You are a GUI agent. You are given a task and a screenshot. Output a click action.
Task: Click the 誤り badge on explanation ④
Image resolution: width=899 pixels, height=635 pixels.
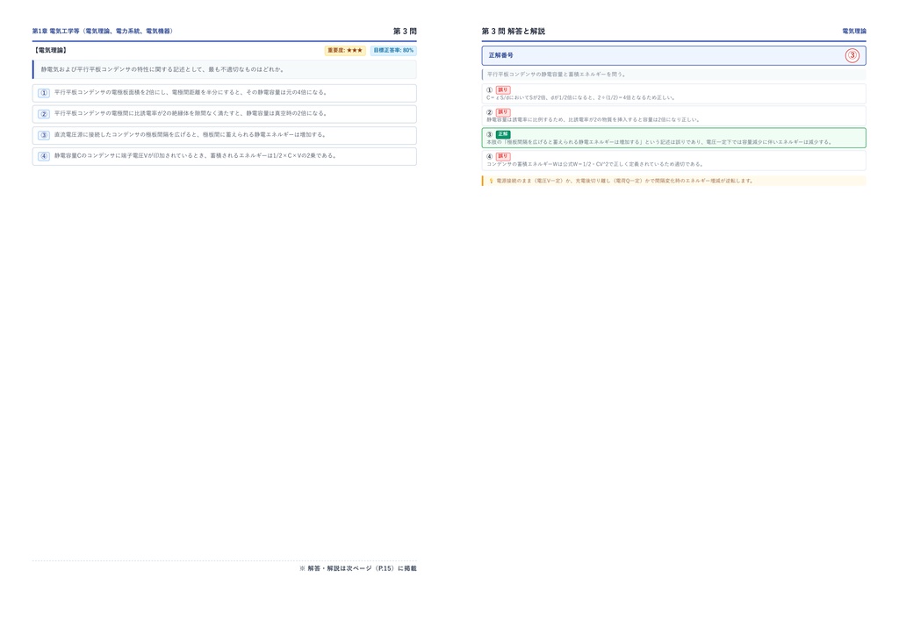click(503, 156)
